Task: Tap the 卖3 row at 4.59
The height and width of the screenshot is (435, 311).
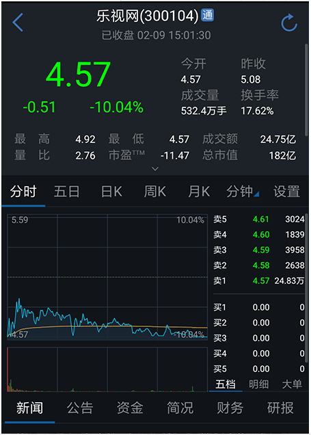Action: click(258, 250)
